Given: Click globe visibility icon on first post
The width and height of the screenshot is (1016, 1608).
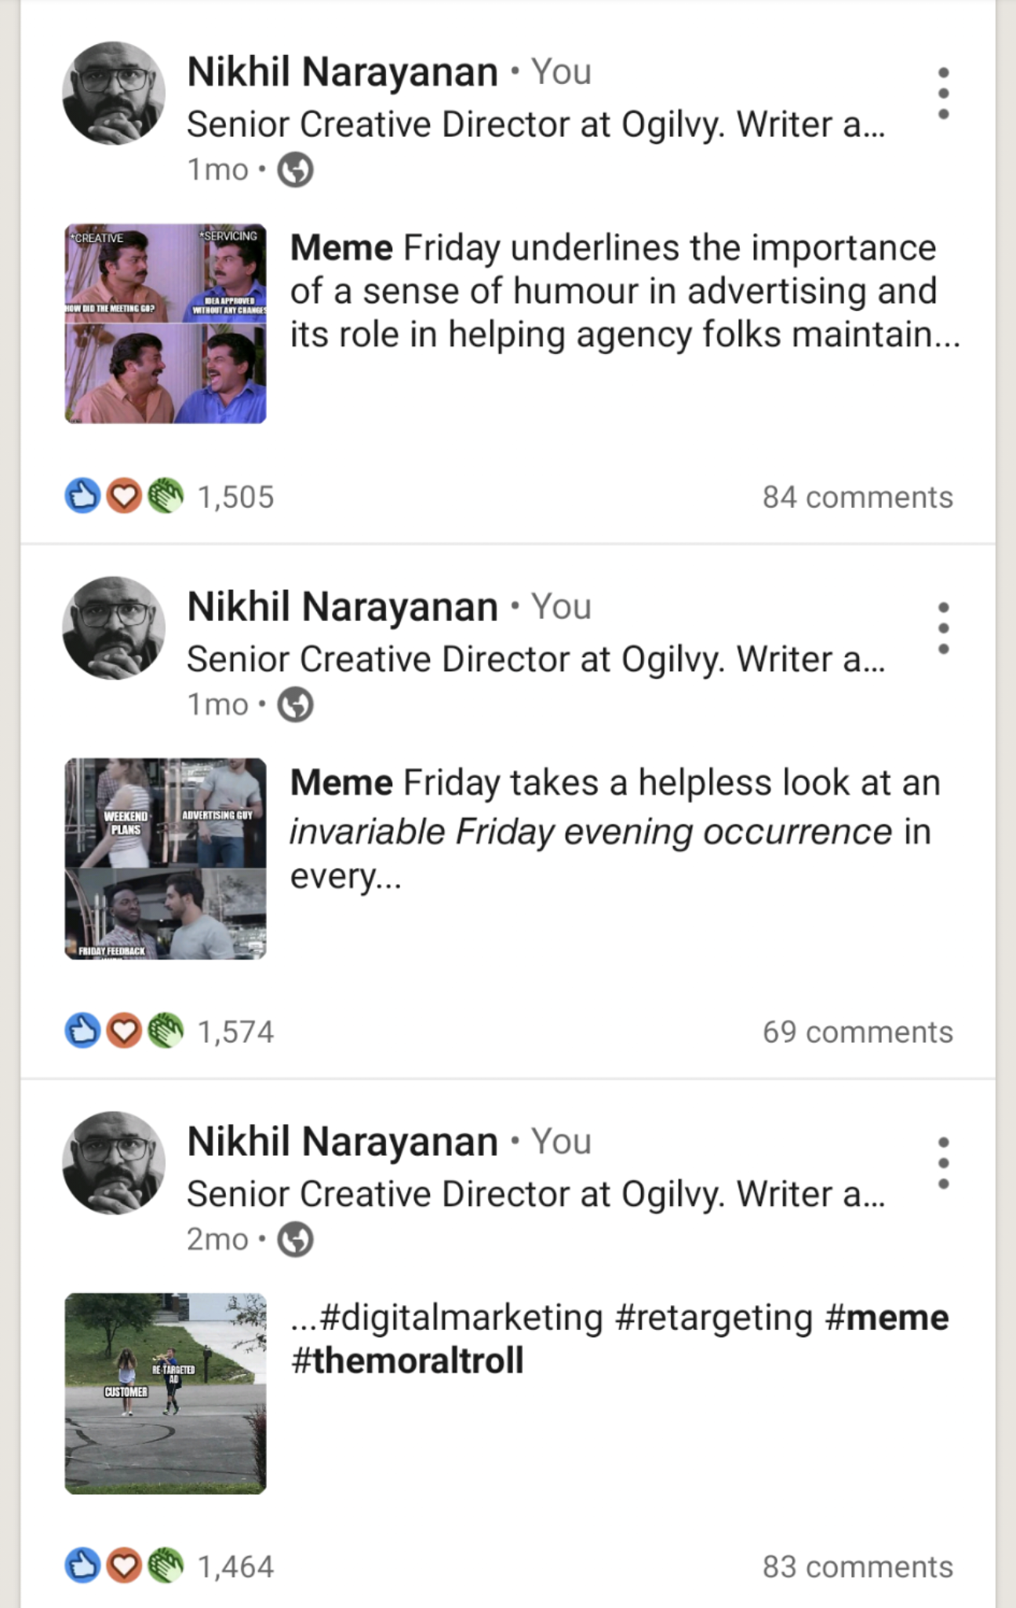Looking at the screenshot, I should 296,170.
